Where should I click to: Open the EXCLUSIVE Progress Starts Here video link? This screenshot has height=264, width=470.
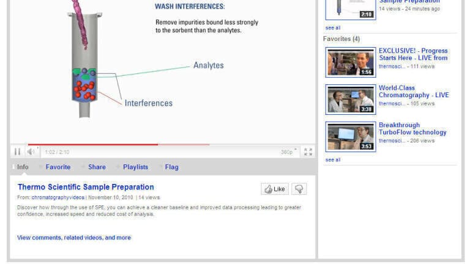click(413, 54)
